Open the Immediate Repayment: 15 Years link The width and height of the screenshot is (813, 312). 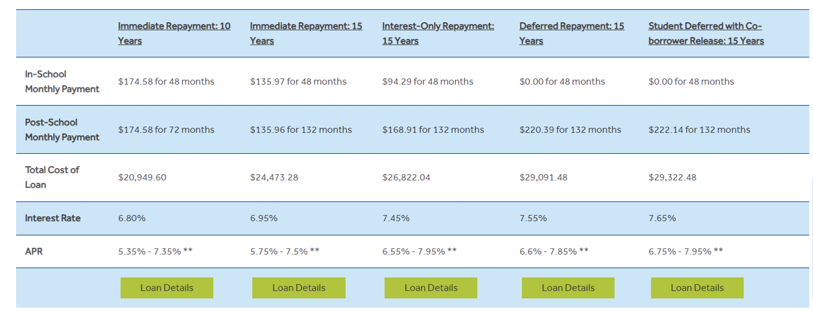[305, 26]
